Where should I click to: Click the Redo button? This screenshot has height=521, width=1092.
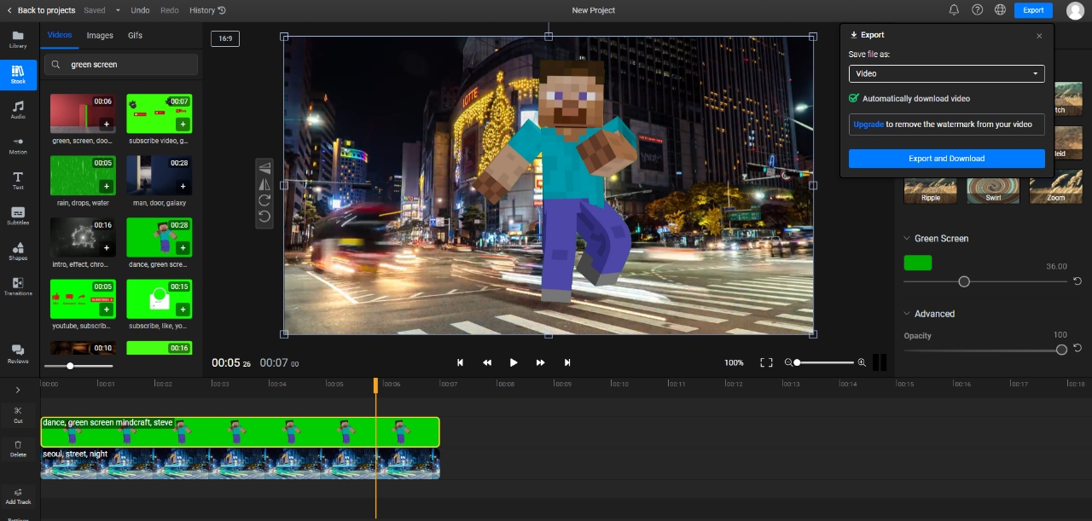pyautogui.click(x=170, y=10)
